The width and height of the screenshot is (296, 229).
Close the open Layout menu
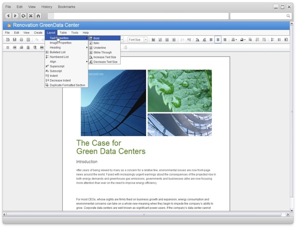coord(51,32)
